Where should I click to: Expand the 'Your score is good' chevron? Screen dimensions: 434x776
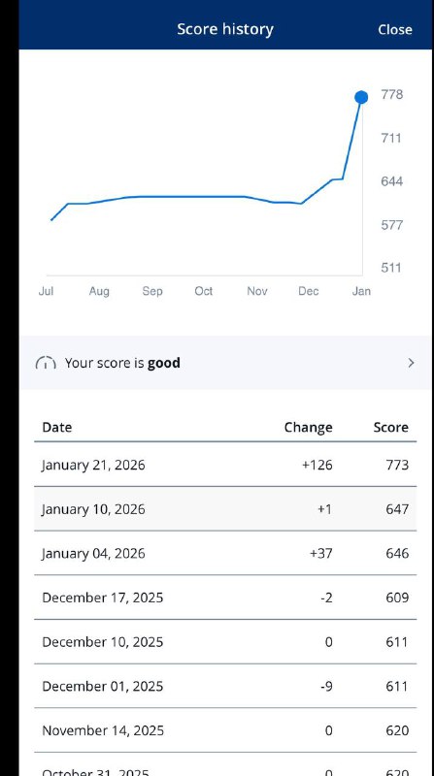click(411, 363)
